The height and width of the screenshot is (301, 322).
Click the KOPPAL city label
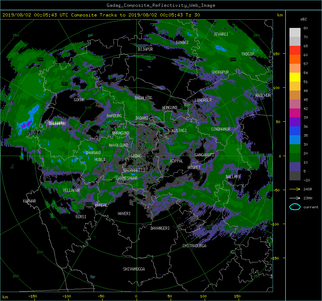[x=177, y=161]
